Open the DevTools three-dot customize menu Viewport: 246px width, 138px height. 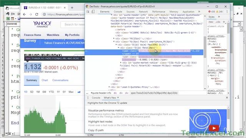pos(227,11)
